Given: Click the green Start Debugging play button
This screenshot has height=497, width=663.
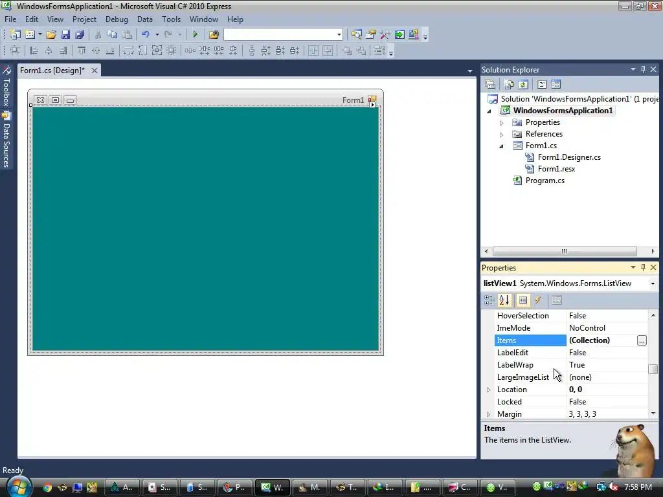Looking at the screenshot, I should pos(196,35).
